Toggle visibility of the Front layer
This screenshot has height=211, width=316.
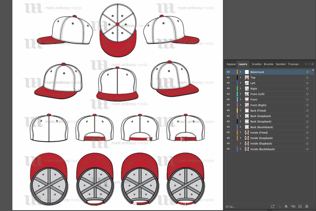[x=228, y=99]
